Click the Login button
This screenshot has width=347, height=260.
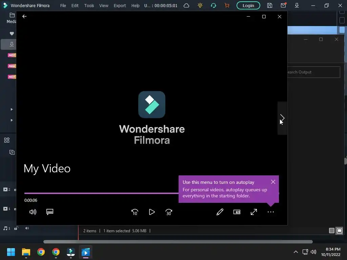tap(248, 5)
